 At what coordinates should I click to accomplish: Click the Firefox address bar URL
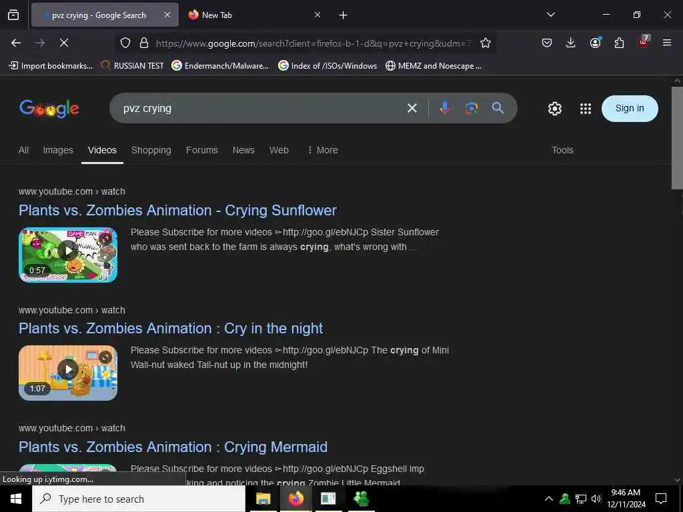[x=313, y=43]
